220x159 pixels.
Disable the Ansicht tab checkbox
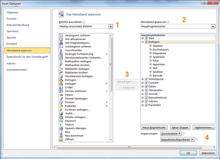pos(146,94)
